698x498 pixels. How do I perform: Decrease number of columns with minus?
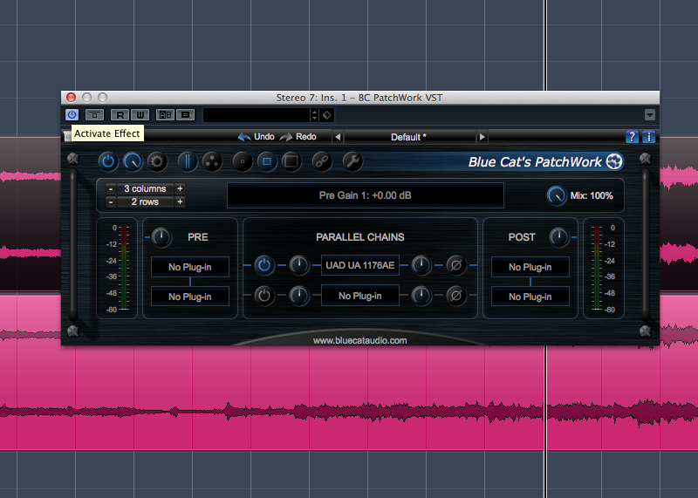tap(111, 188)
